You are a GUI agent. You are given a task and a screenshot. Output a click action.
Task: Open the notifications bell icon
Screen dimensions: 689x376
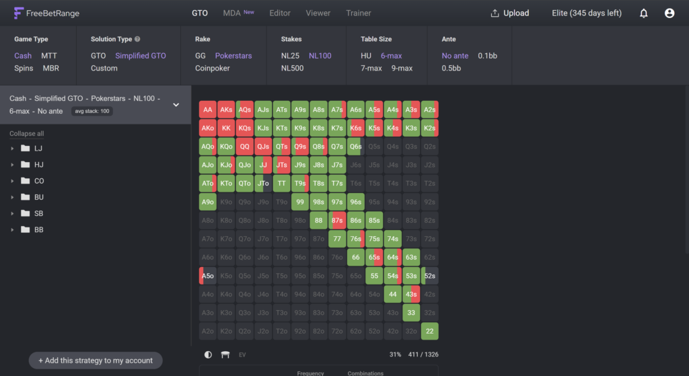(643, 13)
